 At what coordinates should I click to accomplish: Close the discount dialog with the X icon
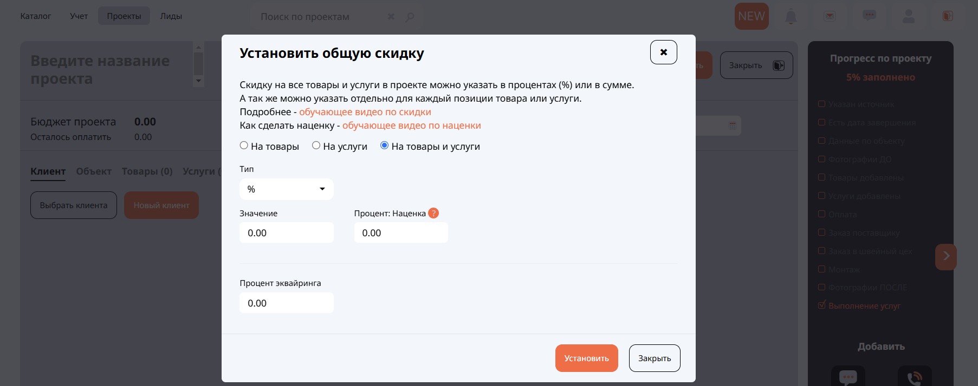pos(663,52)
